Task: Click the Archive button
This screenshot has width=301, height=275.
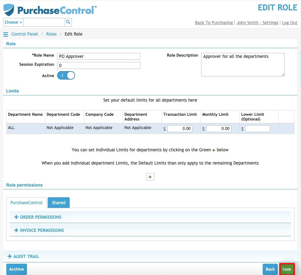Action: [17, 269]
